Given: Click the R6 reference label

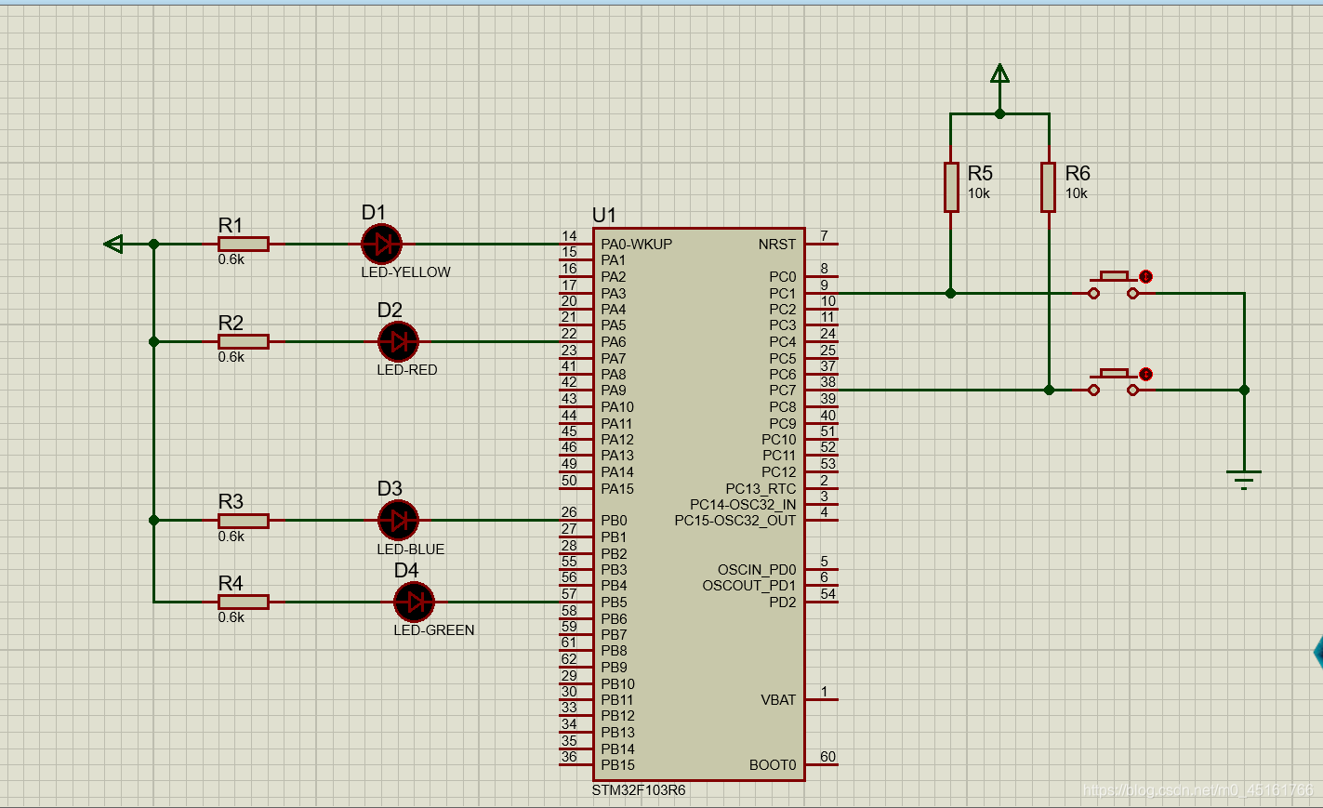Looking at the screenshot, I should pos(1078,173).
